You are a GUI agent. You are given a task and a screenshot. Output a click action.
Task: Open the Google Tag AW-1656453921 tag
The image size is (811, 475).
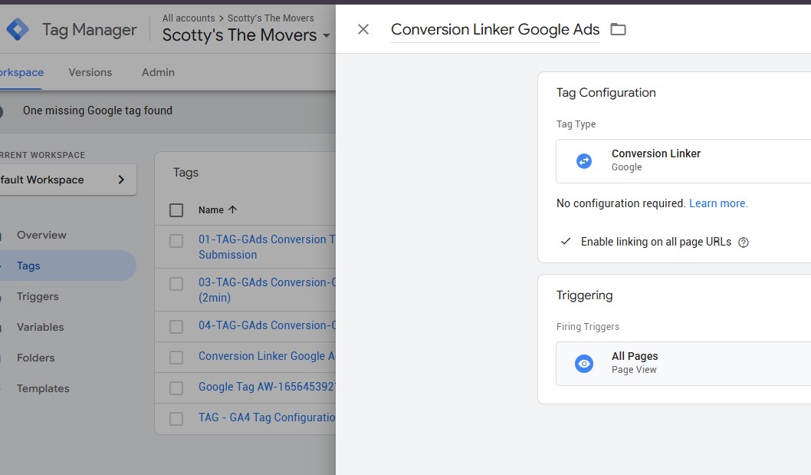pos(267,387)
